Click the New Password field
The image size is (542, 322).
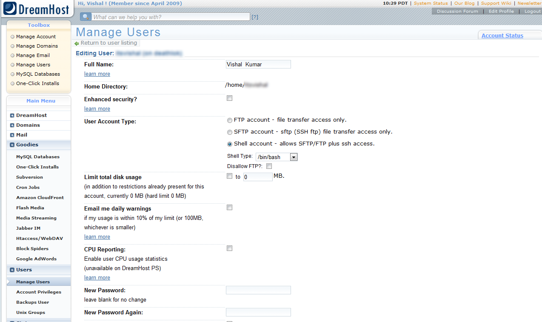tap(258, 290)
